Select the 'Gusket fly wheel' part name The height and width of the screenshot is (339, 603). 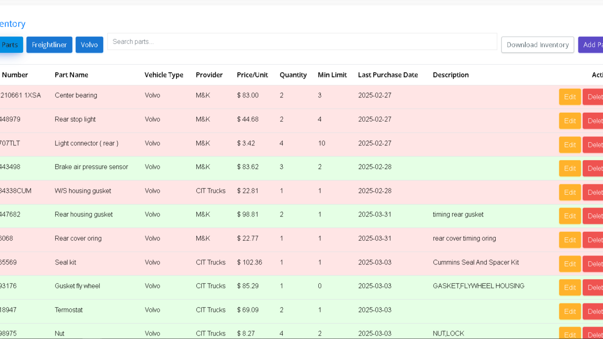click(78, 286)
